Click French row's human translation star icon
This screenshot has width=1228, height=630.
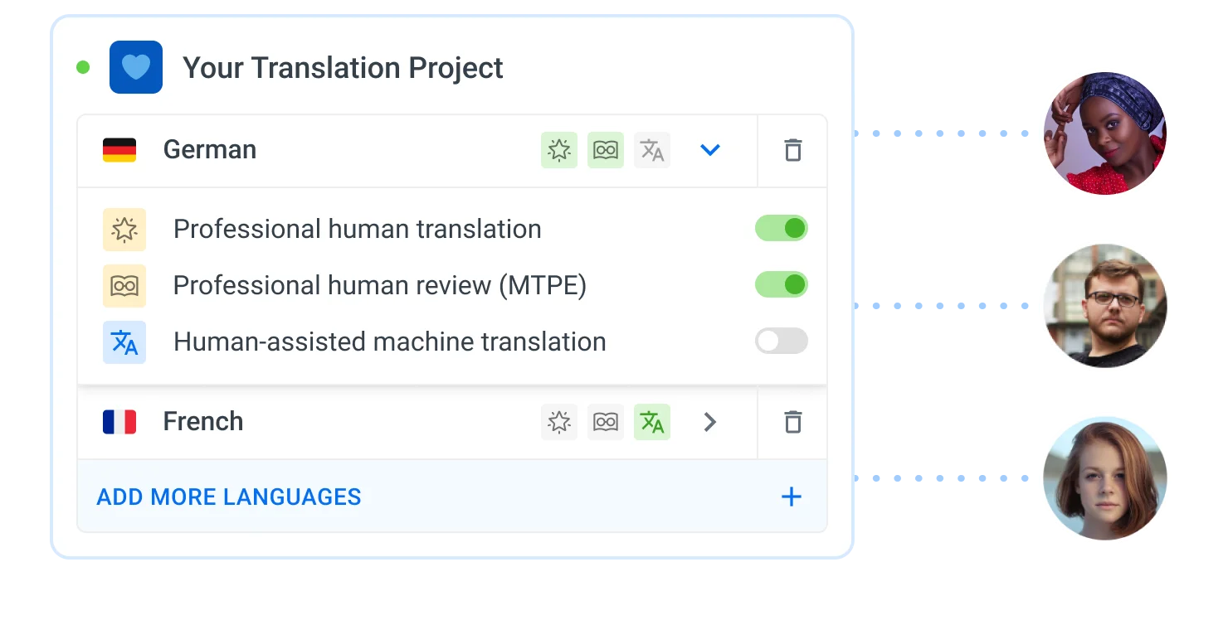click(x=559, y=422)
